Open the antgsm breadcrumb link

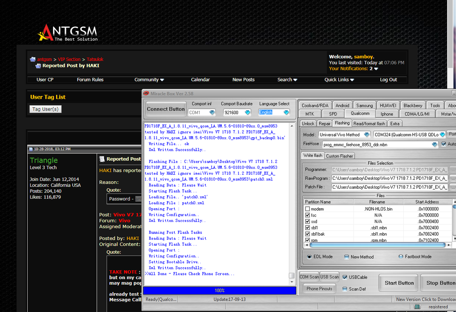pyautogui.click(x=44, y=59)
